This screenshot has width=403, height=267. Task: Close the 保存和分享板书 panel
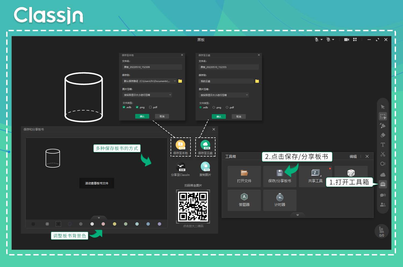pos(214,129)
